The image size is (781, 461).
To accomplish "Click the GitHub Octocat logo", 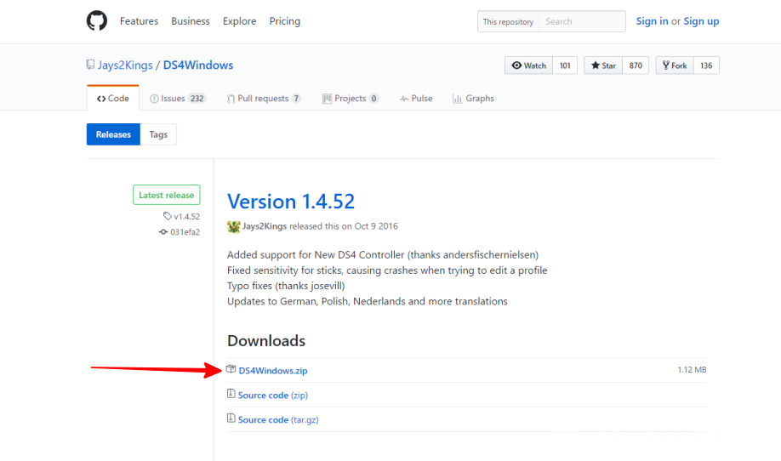I will tap(97, 21).
